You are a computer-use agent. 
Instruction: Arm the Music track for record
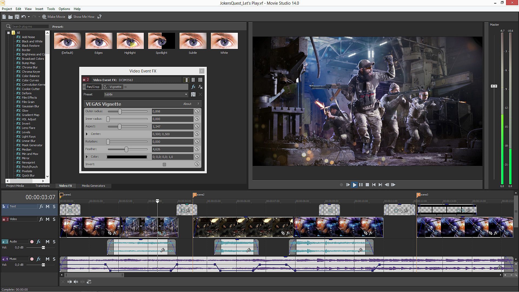pyautogui.click(x=32, y=259)
